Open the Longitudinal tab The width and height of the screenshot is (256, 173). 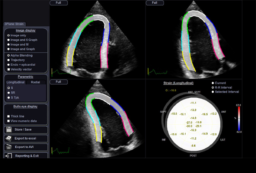[x=16, y=82]
